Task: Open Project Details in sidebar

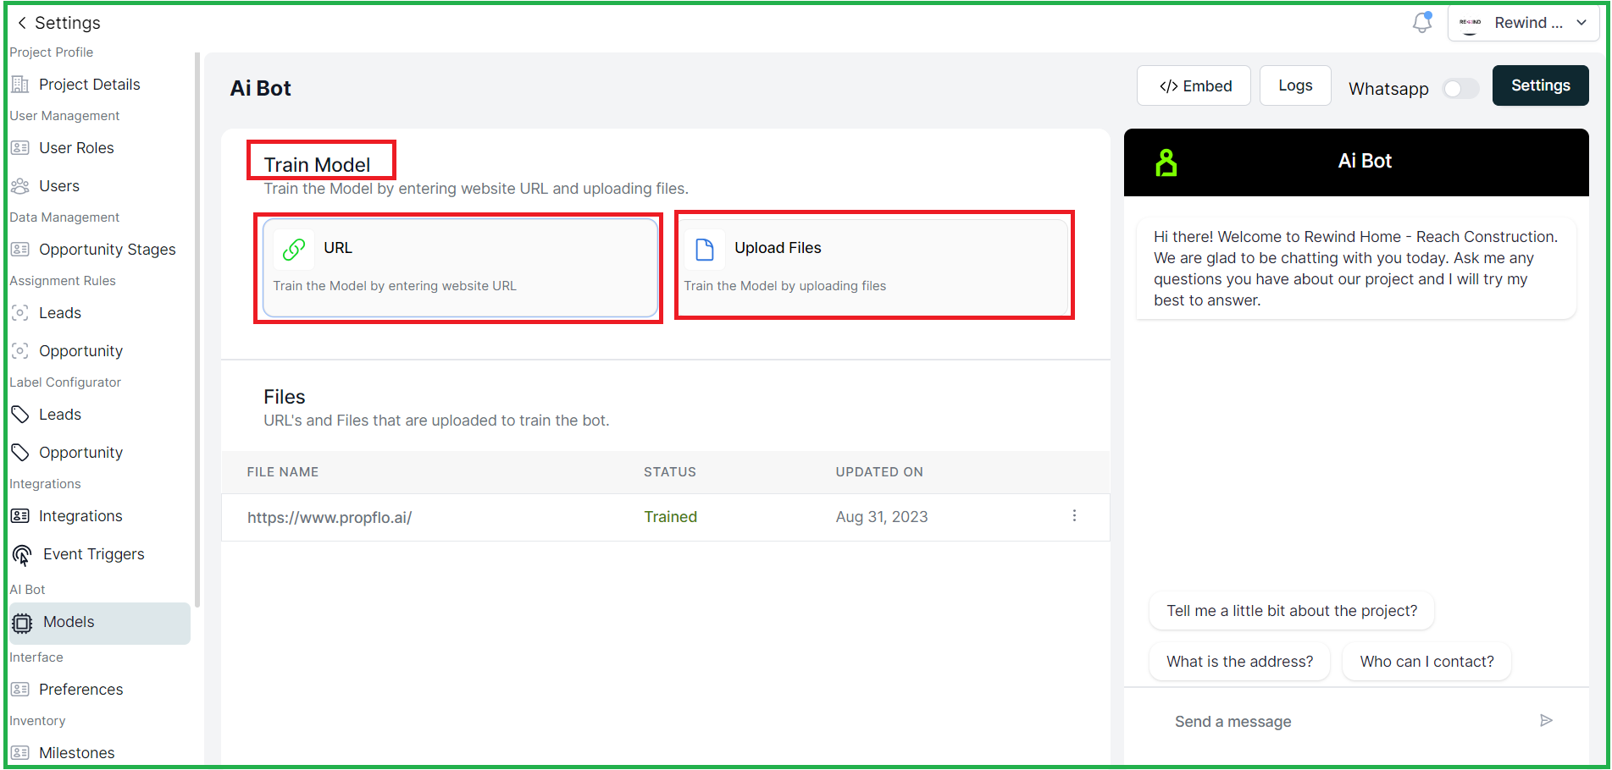Action: click(x=89, y=85)
